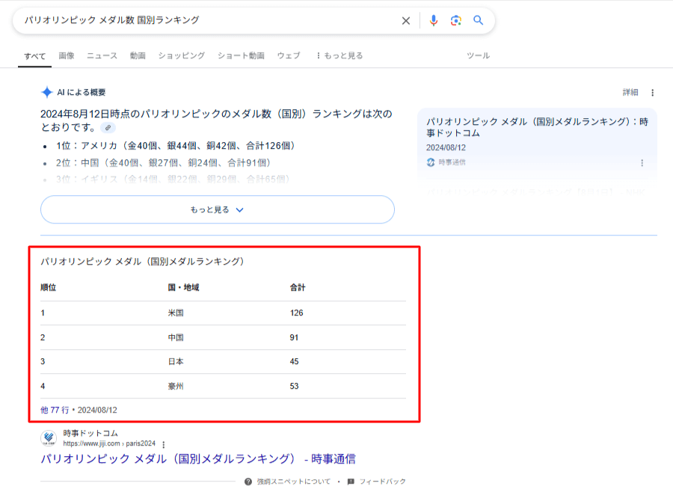673x489 pixels.
Task: Open the 時事ドットコム source card title
Action: click(x=537, y=128)
